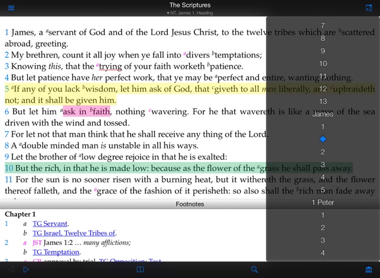Tap verse number 7 before 'For let not'
This screenshot has height=278, width=380.
(x=7, y=134)
